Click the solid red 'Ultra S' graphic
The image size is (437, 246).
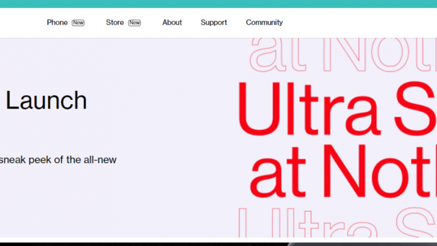(x=335, y=109)
